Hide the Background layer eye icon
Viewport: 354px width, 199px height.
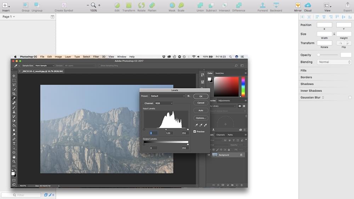pyautogui.click(x=209, y=155)
